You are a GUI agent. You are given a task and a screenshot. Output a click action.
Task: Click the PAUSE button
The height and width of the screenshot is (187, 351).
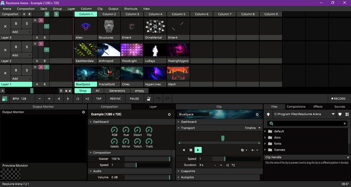[134, 98]
